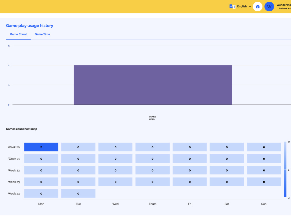Select Week 20 Sunday heat map cell
This screenshot has height=218, width=291.
click(264, 147)
